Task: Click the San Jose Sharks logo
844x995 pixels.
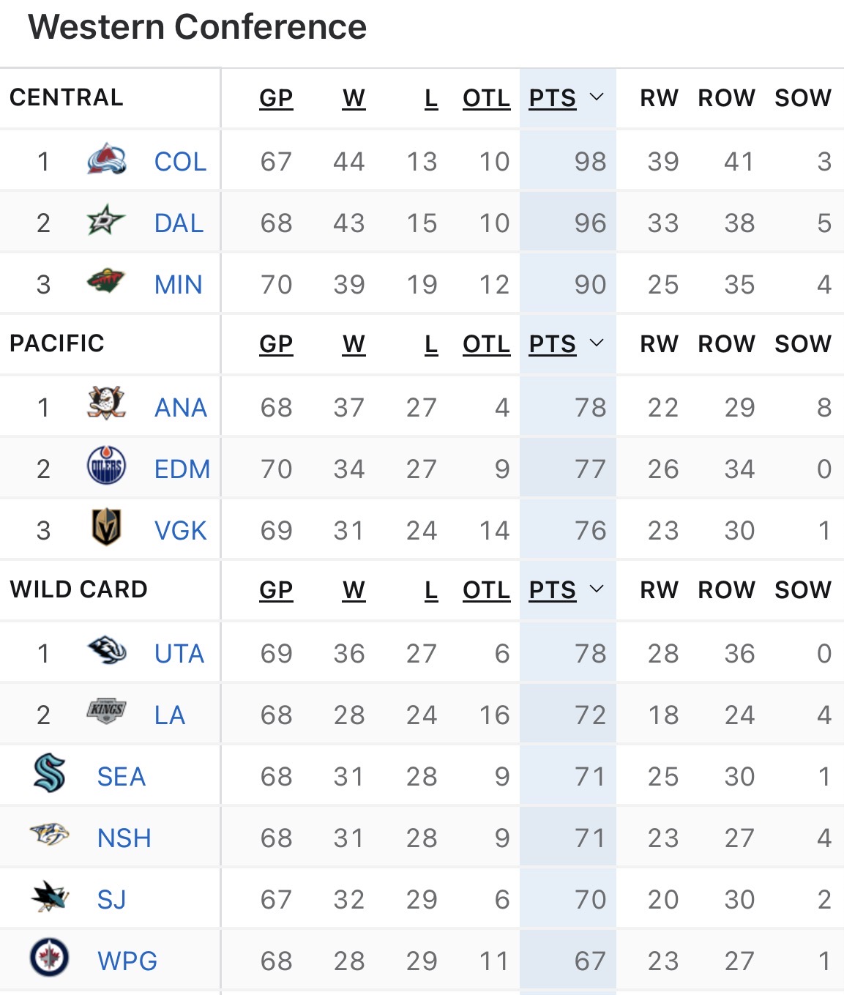Action: point(50,897)
